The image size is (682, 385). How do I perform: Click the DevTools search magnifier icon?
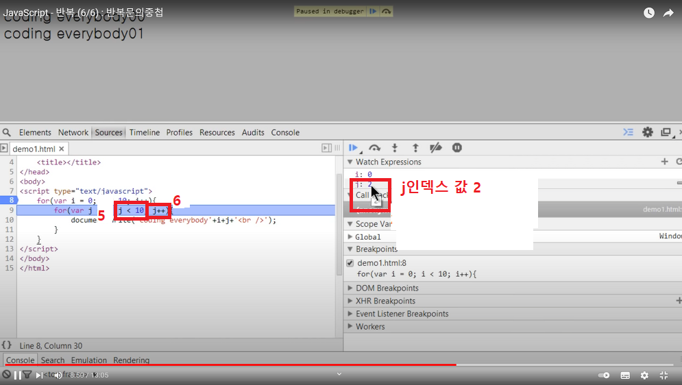coord(7,132)
